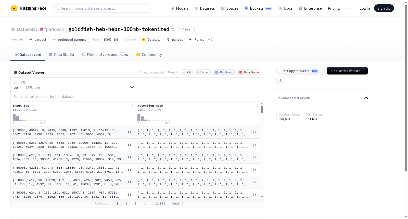This screenshot has width=408, height=219.
Task: Click the Hugging Face logo icon
Action: (x=14, y=8)
